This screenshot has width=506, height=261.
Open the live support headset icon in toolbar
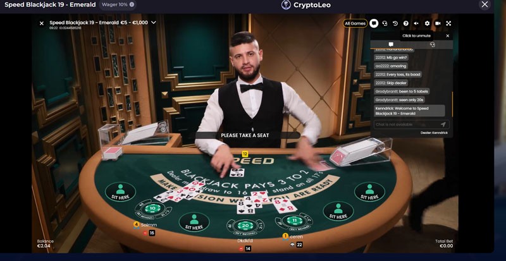point(385,23)
